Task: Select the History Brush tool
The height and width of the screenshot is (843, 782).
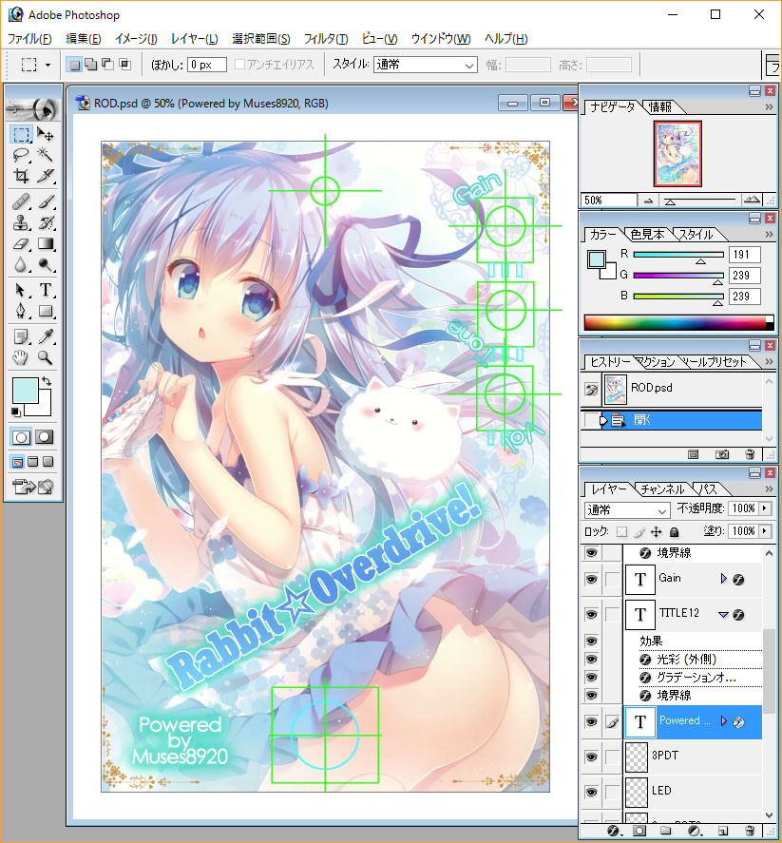Action: [x=46, y=223]
